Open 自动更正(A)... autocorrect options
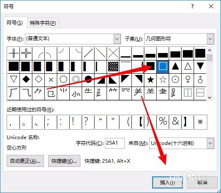Image resolution: width=221 pixels, height=193 pixels. pyautogui.click(x=25, y=161)
